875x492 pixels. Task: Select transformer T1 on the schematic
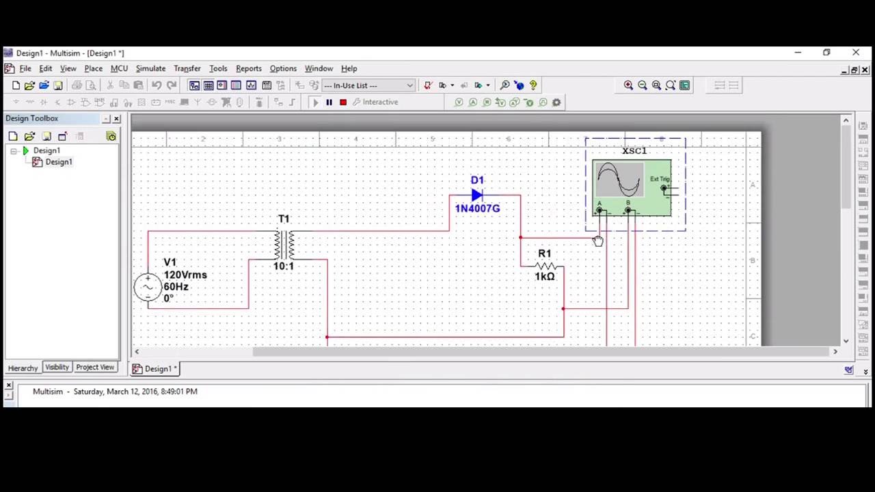pos(284,244)
